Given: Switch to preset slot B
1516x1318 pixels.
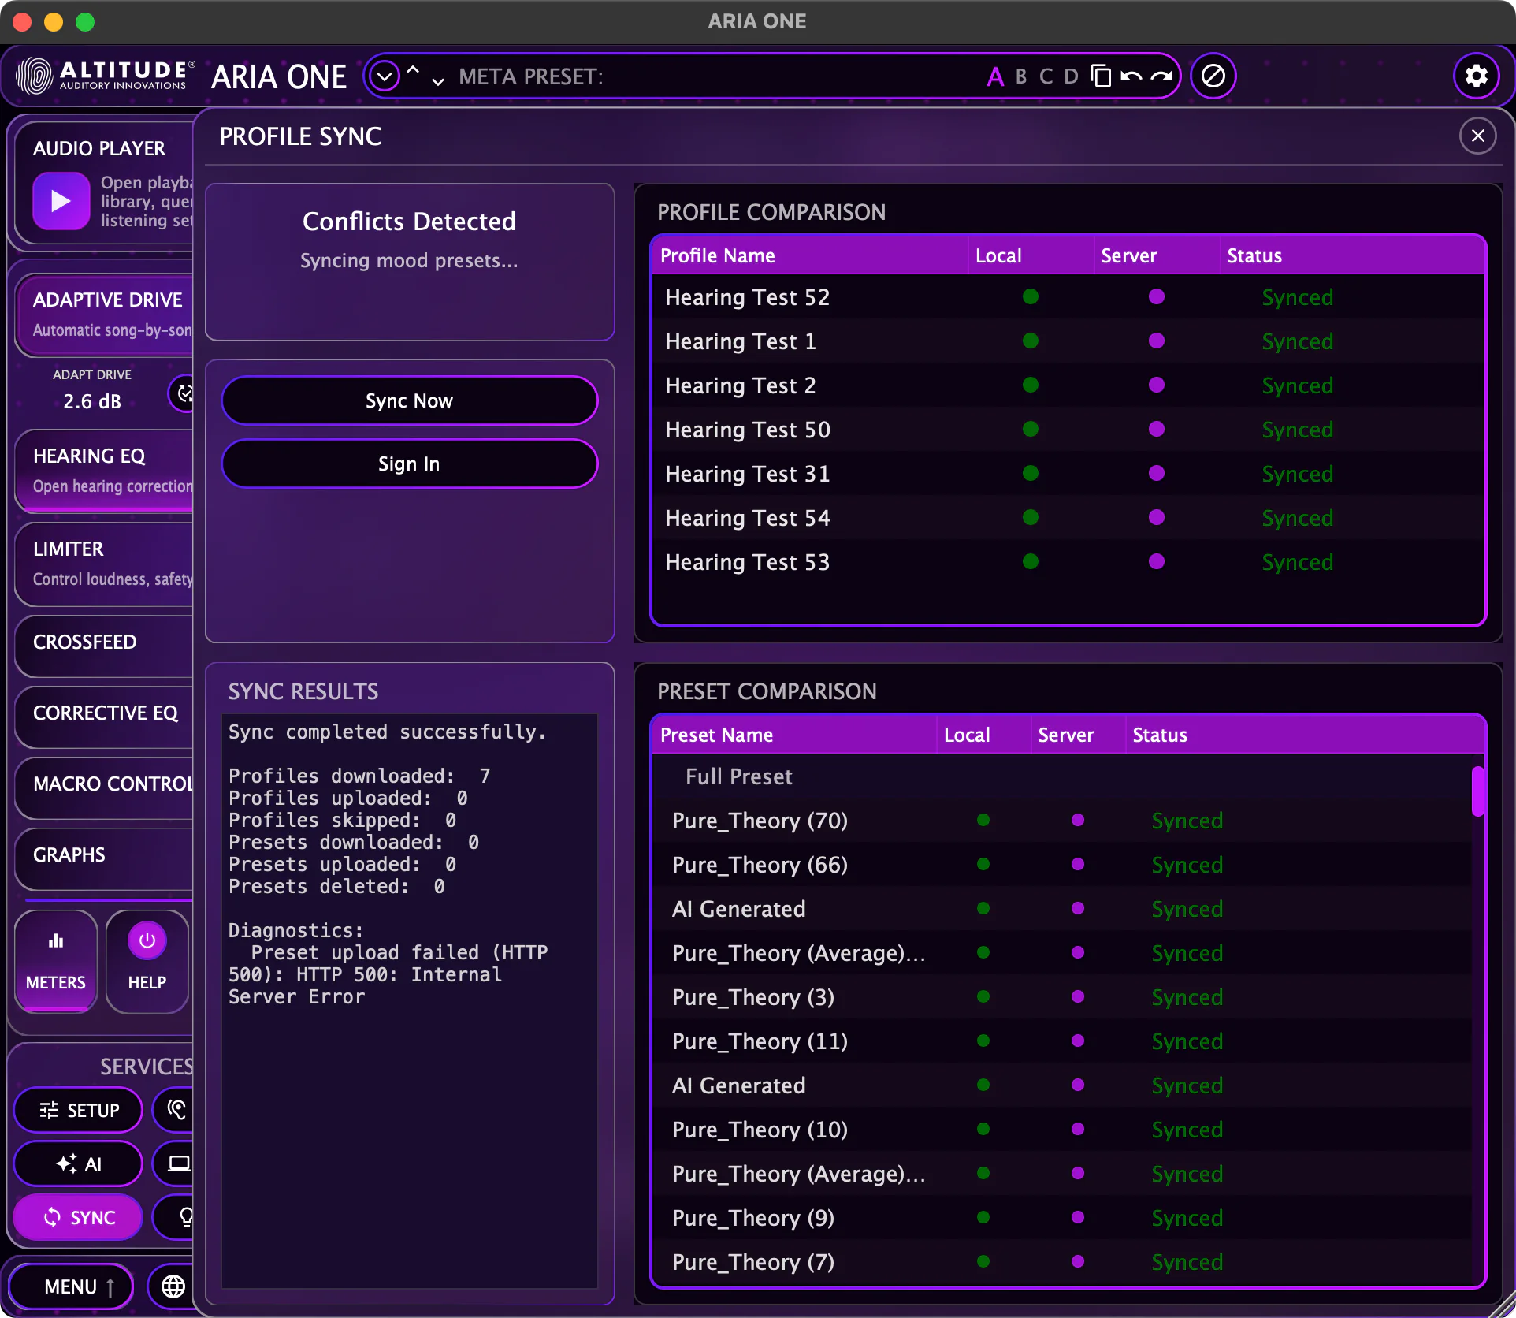Looking at the screenshot, I should pyautogui.click(x=1021, y=76).
